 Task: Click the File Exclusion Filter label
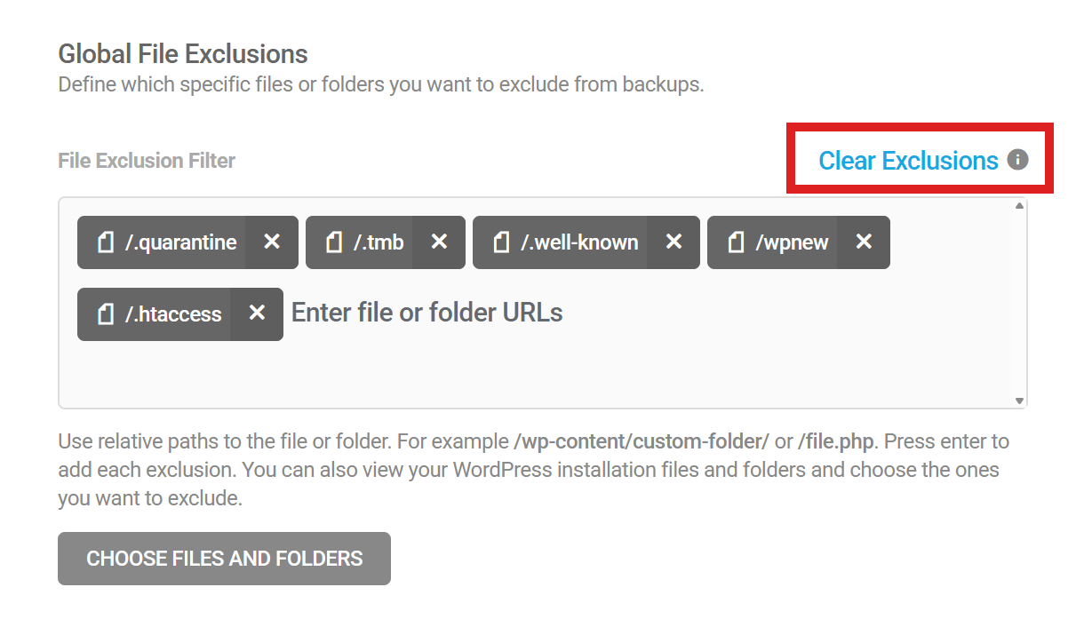click(x=147, y=161)
